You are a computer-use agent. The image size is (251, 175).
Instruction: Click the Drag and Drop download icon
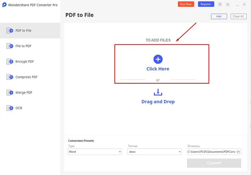tap(158, 92)
